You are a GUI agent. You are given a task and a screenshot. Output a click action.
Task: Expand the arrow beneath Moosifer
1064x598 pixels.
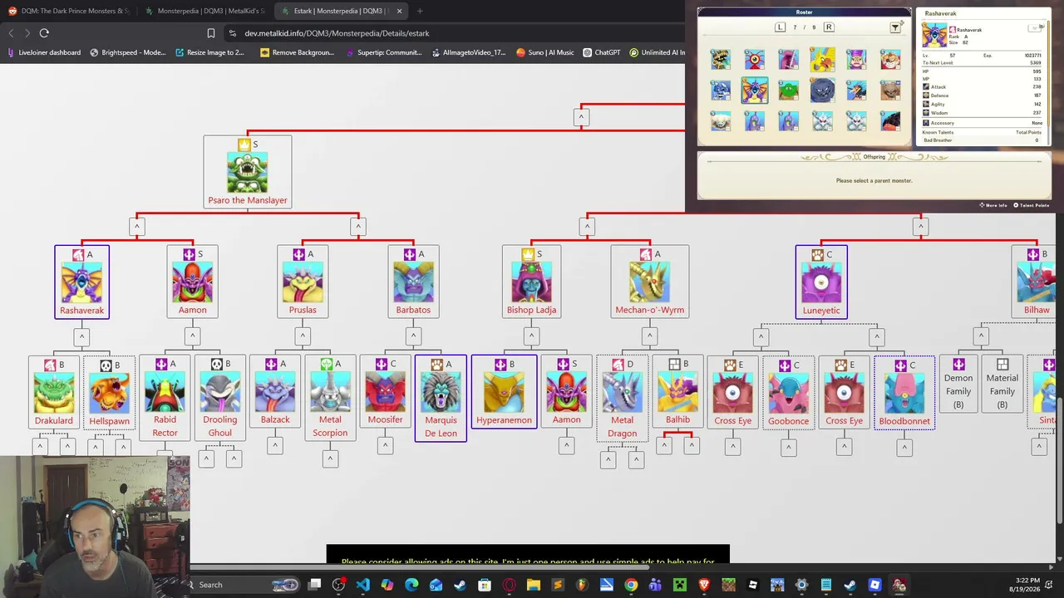coord(385,446)
